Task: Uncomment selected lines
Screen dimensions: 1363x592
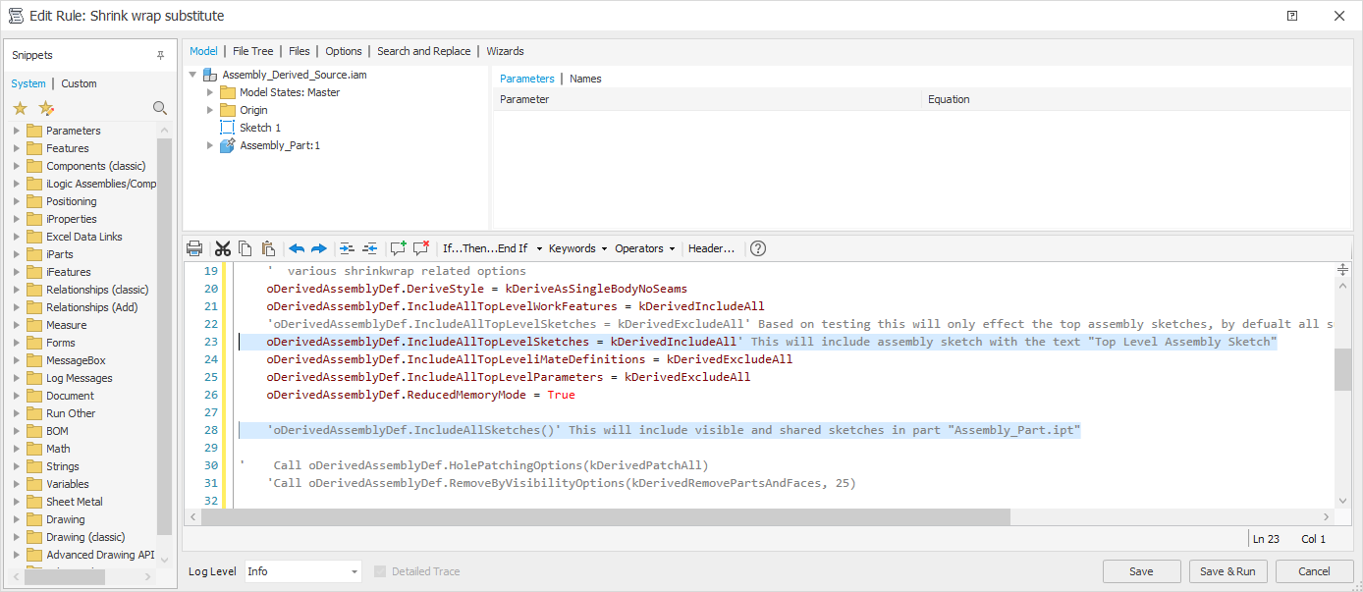Action: tap(421, 248)
